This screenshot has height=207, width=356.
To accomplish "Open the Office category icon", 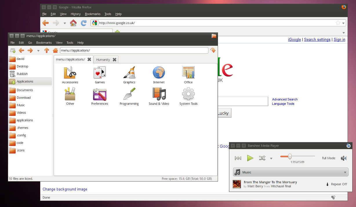I will [188, 72].
